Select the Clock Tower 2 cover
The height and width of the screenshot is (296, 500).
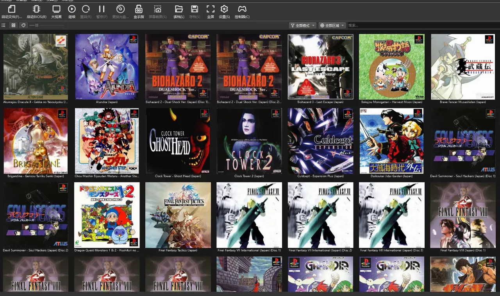tap(249, 141)
